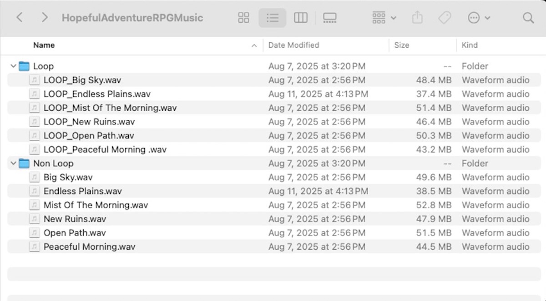Switch to gallery view
Screen dimensions: 546x301
tap(329, 18)
